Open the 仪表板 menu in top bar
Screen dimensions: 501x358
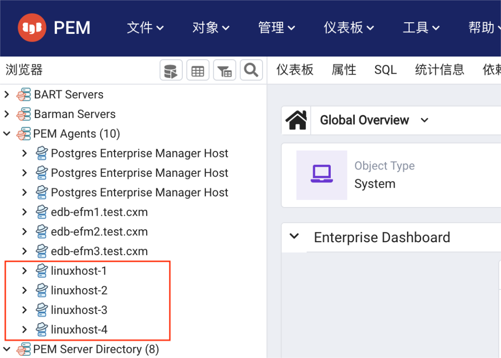click(349, 28)
